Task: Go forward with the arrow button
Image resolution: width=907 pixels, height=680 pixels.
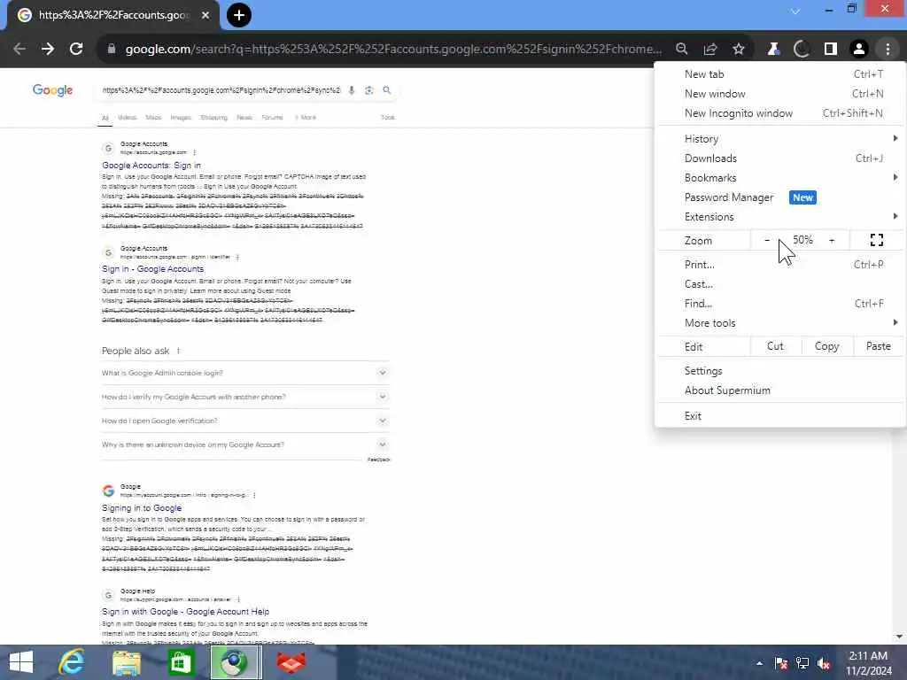Action: [48, 50]
